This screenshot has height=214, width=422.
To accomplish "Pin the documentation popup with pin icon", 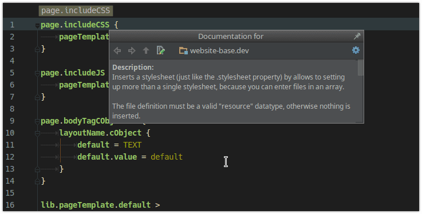I will pos(357,36).
